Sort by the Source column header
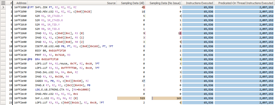275x105 pixels. [111, 3]
